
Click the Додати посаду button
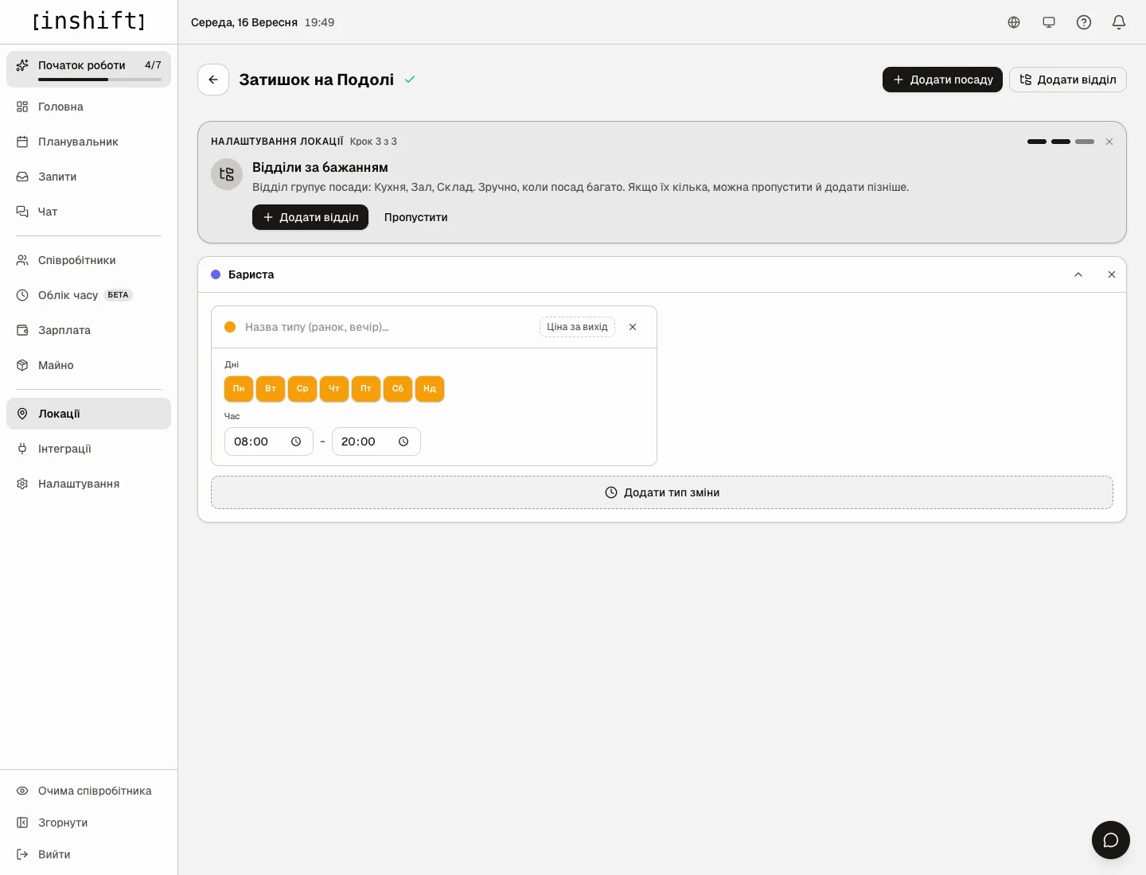click(942, 80)
